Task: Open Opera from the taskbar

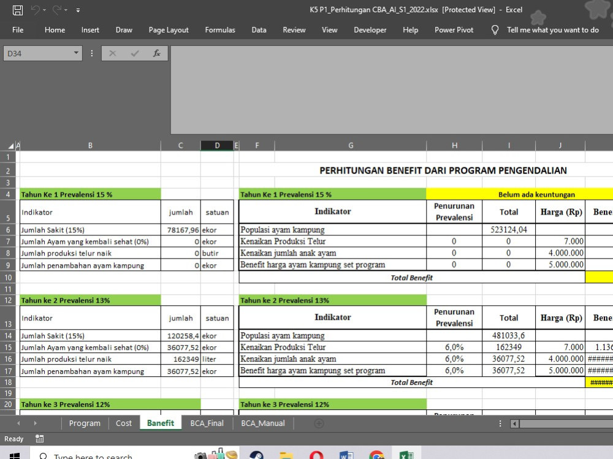Action: point(316,455)
